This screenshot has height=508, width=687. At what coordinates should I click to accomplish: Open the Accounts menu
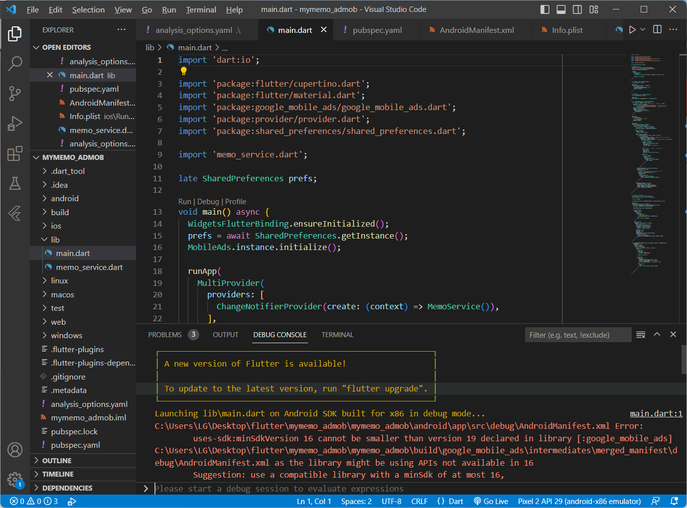pos(15,450)
